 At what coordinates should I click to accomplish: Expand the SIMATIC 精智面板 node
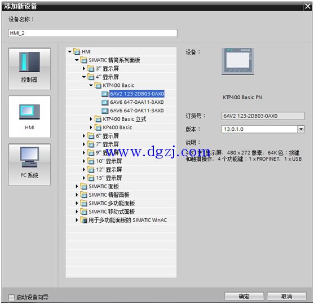pos(77,195)
